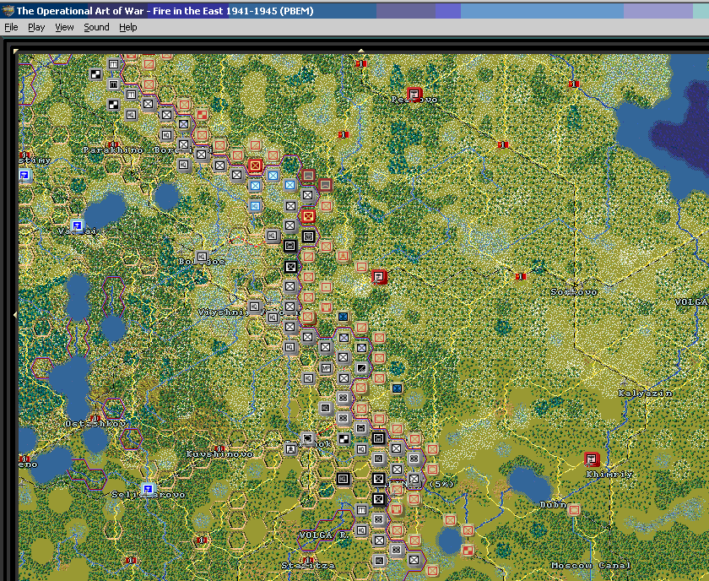Select the bright red infantry unit below the brown units
709x581 pixels.
point(308,216)
